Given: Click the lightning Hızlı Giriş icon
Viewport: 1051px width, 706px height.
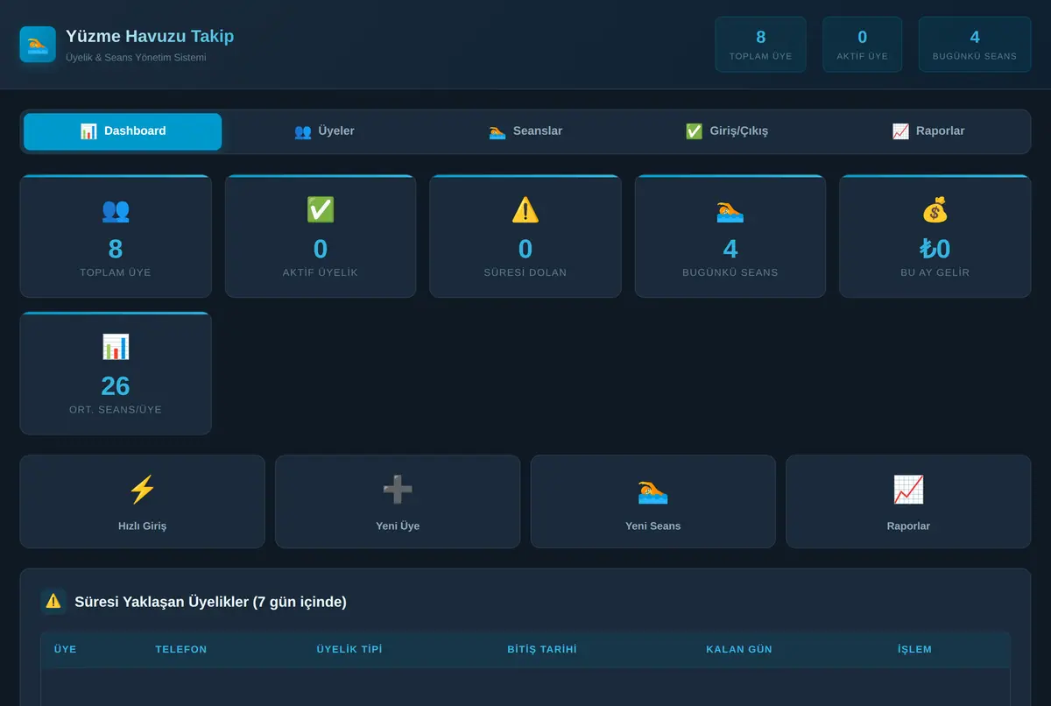Looking at the screenshot, I should [x=142, y=490].
